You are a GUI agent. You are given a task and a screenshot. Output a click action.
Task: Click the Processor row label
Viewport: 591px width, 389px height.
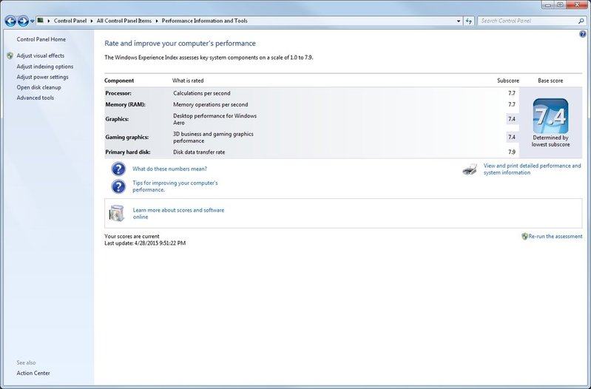coord(118,93)
